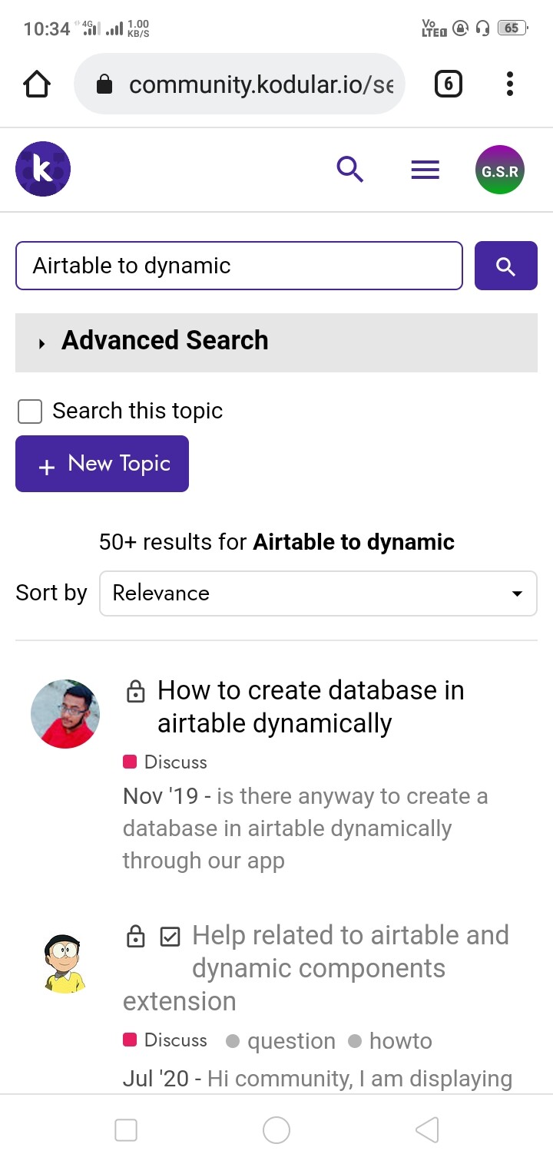Screen dimensions: 553x1167
Task: Tap the community.kodular.io address bar
Action: click(239, 84)
